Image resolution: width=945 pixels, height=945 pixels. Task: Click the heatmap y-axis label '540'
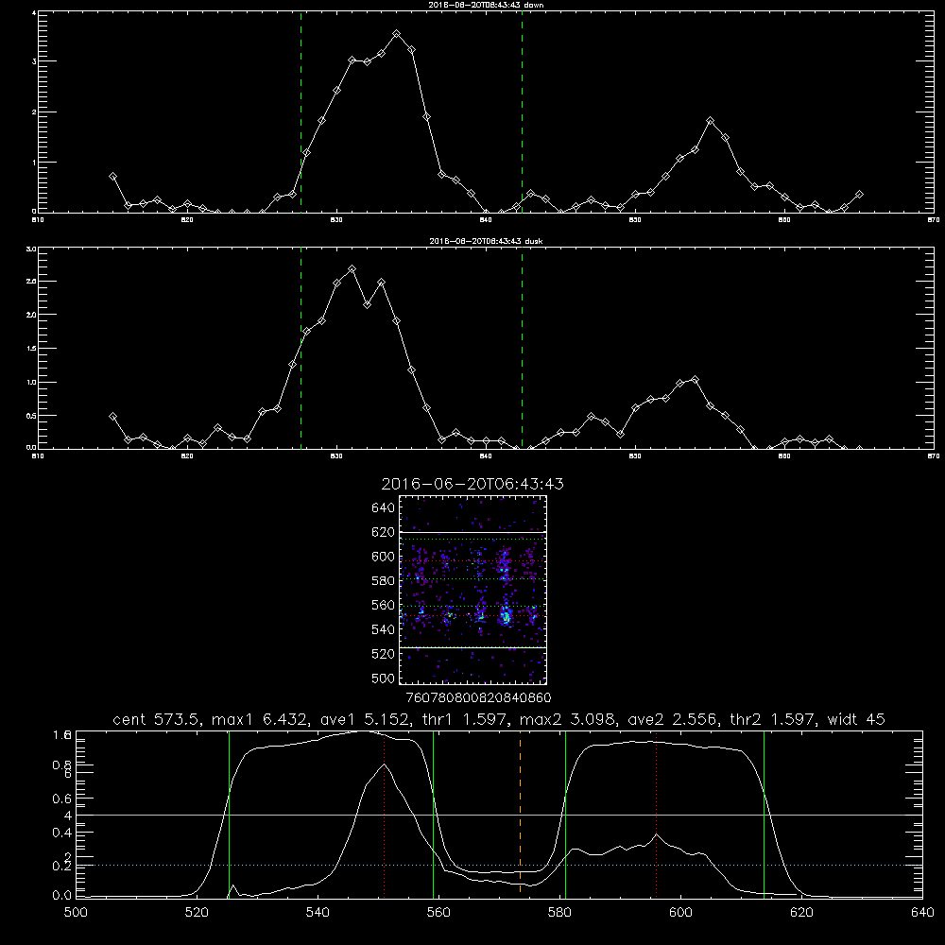click(383, 629)
